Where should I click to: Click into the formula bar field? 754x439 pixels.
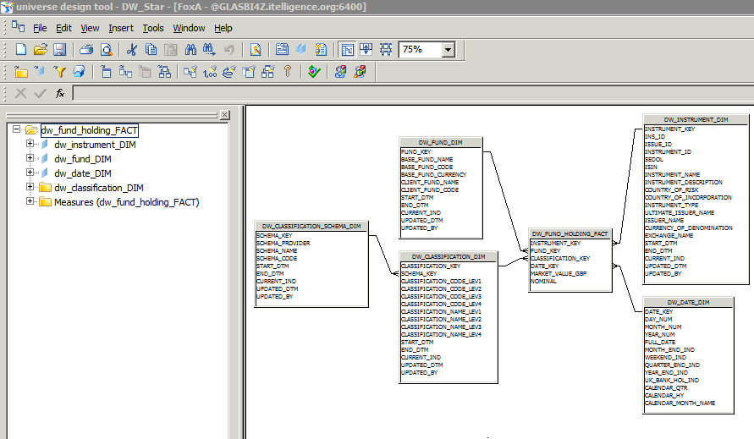pyautogui.click(x=413, y=93)
